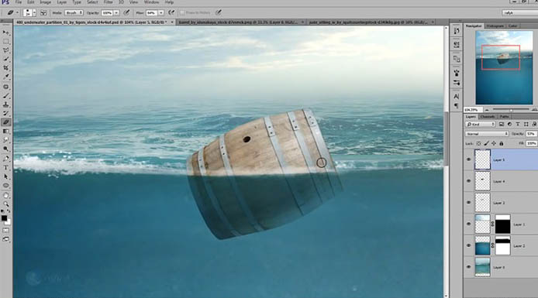The image size is (538, 298).
Task: Select the Lasso tool
Action: (x=6, y=50)
